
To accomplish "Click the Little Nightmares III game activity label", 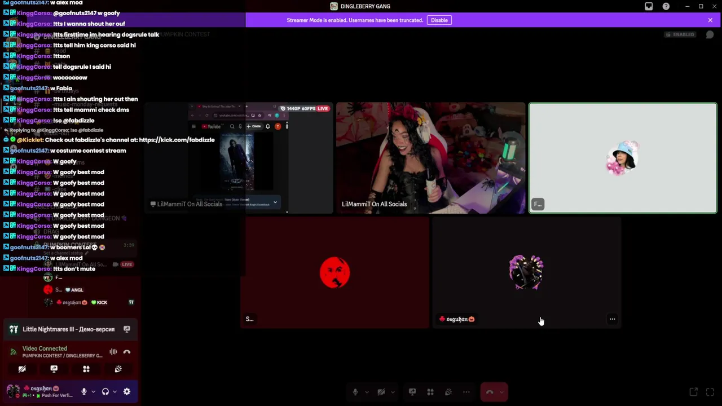I will [68, 329].
